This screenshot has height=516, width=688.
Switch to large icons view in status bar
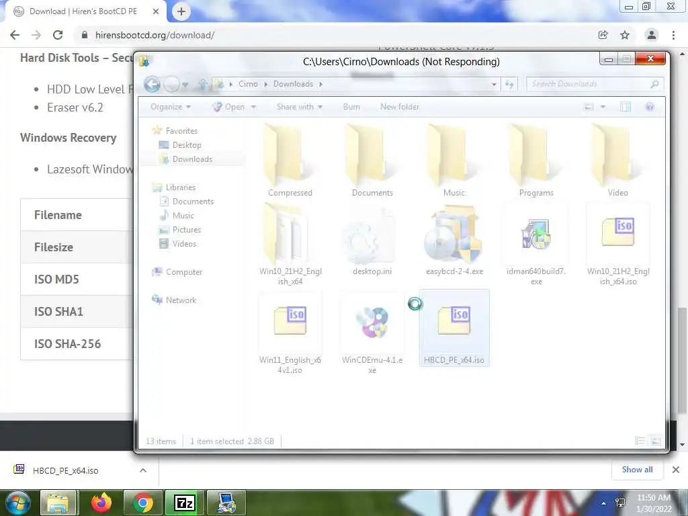[x=655, y=441]
